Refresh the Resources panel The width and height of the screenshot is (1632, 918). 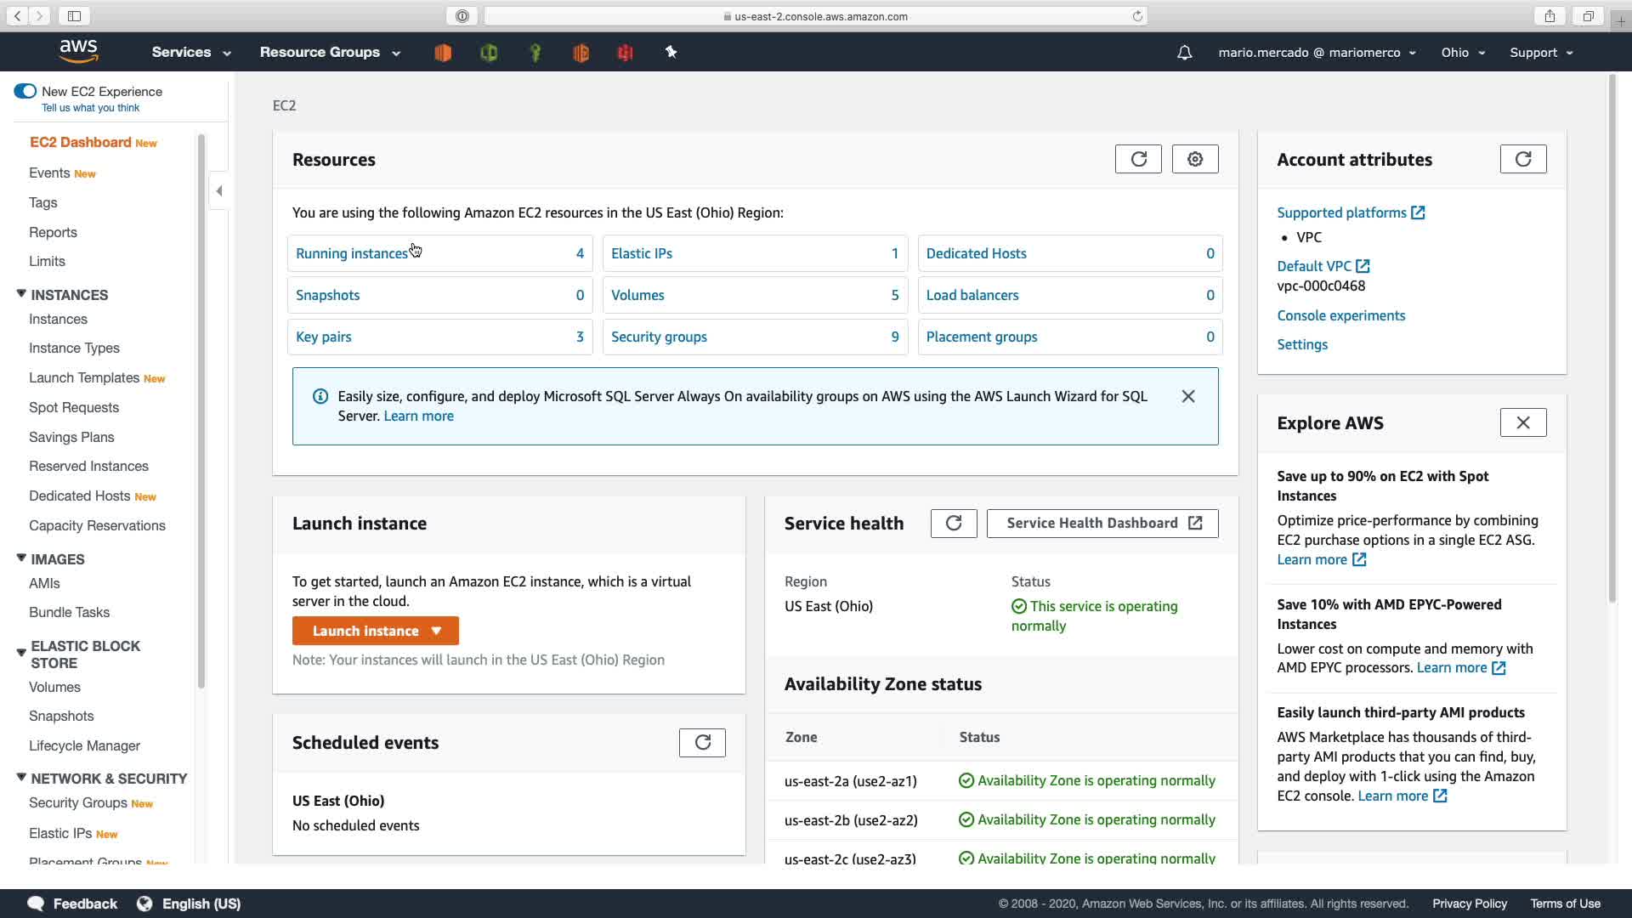1138,159
